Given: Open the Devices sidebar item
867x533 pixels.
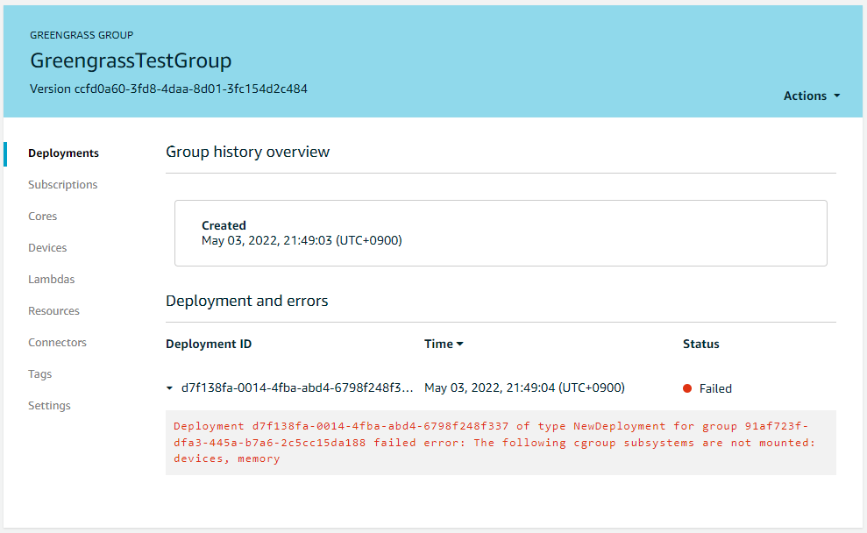Looking at the screenshot, I should pyautogui.click(x=47, y=248).
